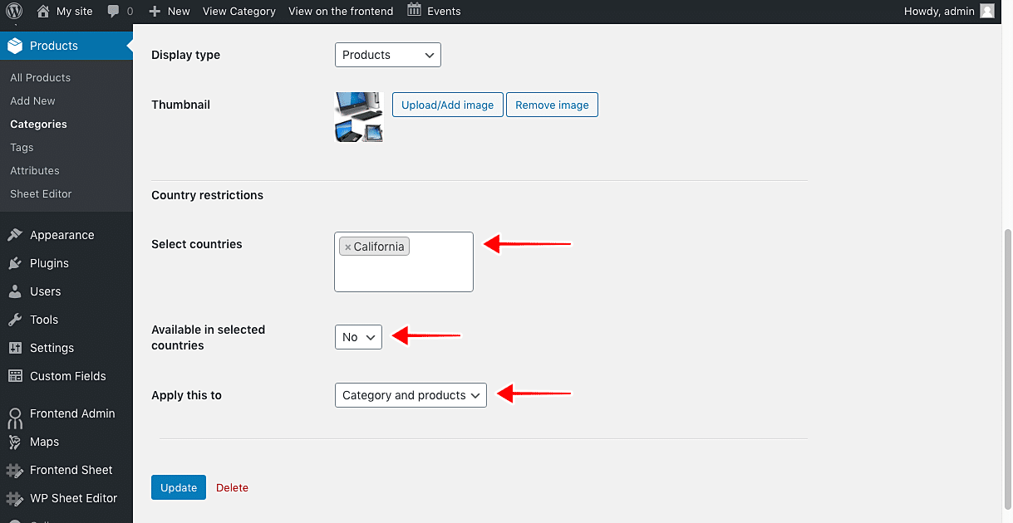Open the New menu item

pyautogui.click(x=170, y=12)
